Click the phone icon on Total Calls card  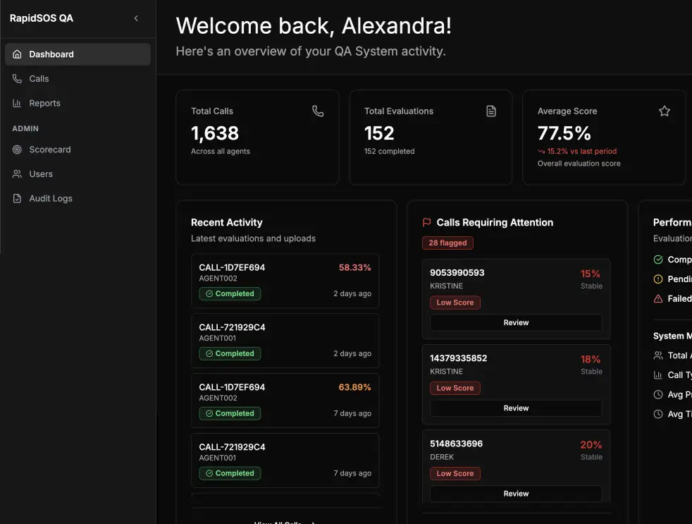click(318, 111)
